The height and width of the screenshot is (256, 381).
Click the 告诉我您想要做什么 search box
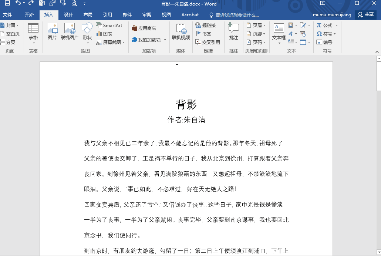point(237,15)
